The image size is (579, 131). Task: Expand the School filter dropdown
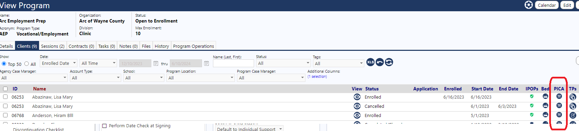pos(144,78)
